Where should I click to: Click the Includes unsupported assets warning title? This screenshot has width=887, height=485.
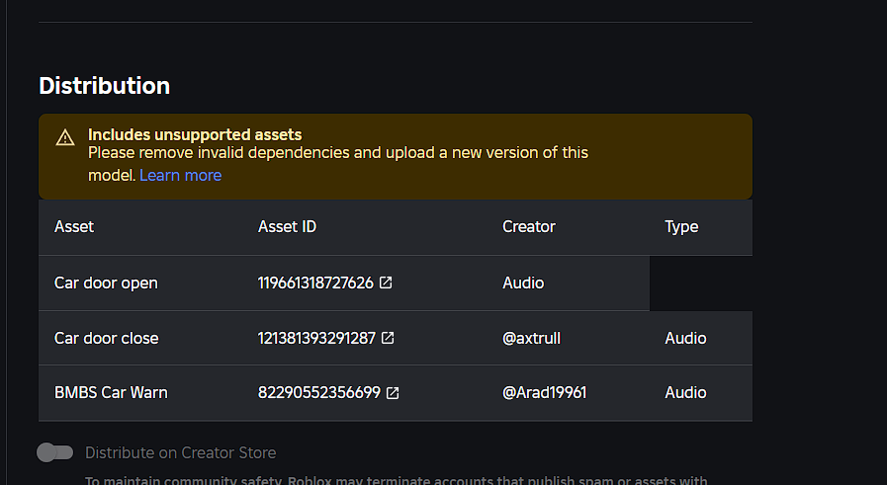[x=195, y=134]
